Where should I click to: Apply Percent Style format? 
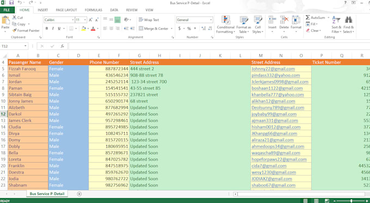tap(189, 28)
